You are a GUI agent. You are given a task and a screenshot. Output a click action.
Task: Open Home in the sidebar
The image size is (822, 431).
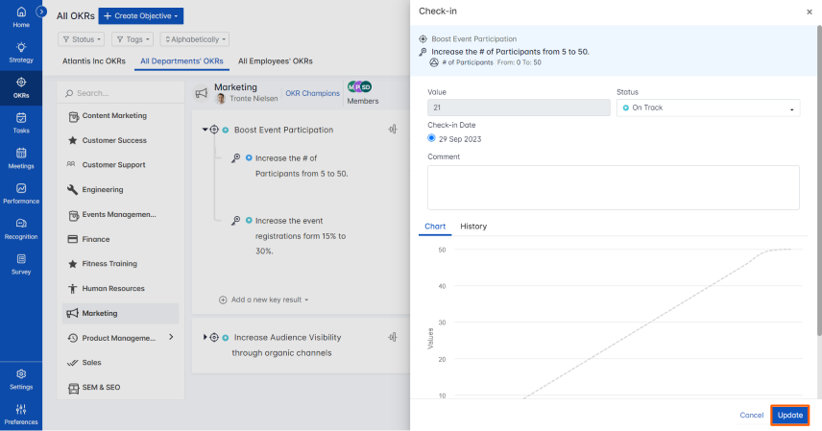21,16
